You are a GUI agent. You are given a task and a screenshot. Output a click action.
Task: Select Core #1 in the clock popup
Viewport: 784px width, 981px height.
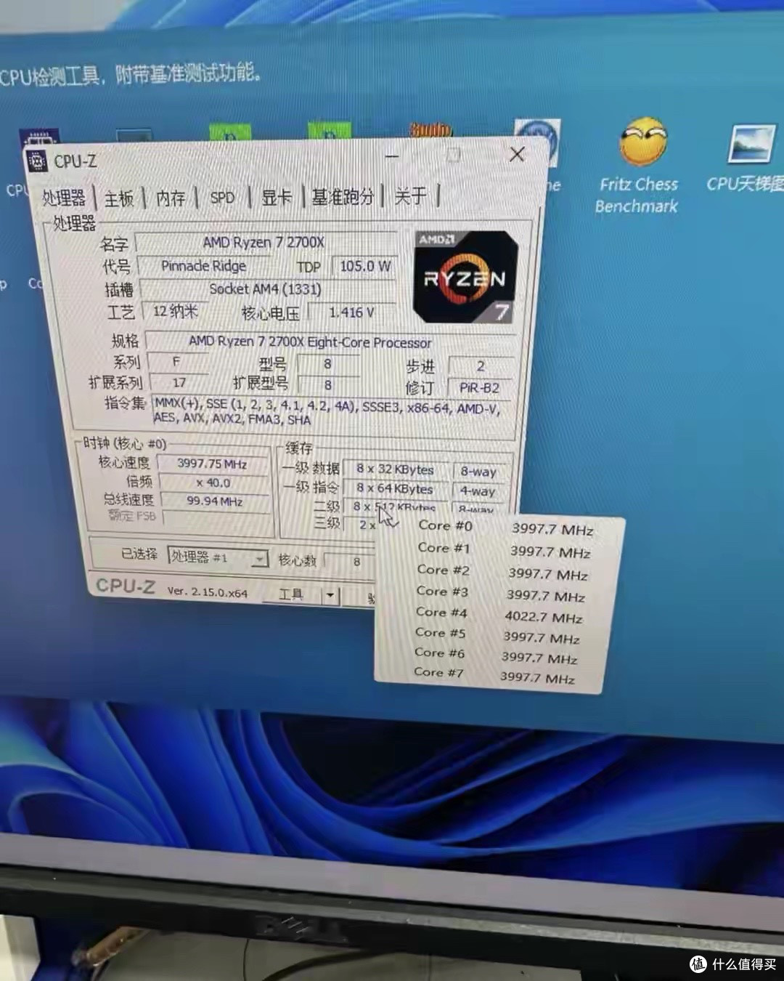coord(504,550)
